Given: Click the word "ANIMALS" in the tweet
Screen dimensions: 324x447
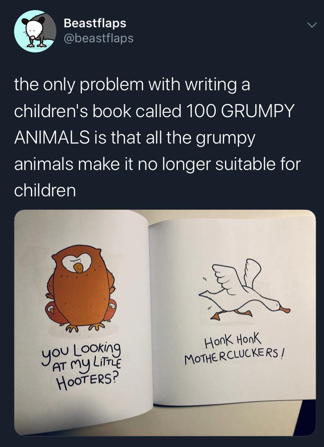Looking at the screenshot, I should tap(52, 138).
